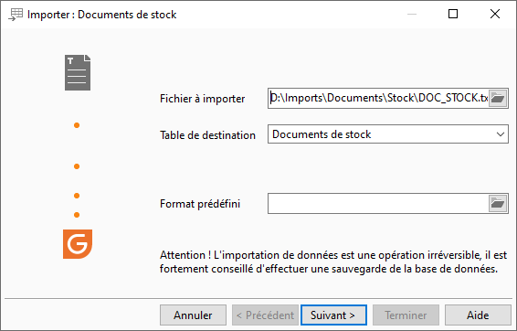517x331 pixels.
Task: Click the orange dot directly above G logo
Action: [x=77, y=215]
